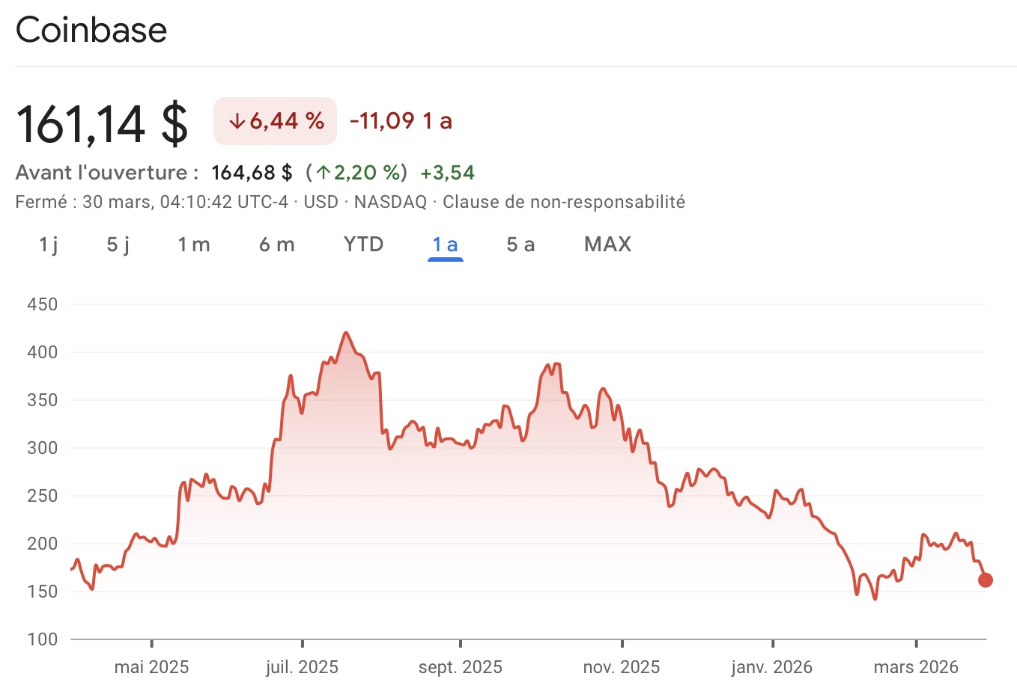Select the active 1 a tab
The image size is (1017, 694).
click(x=445, y=244)
